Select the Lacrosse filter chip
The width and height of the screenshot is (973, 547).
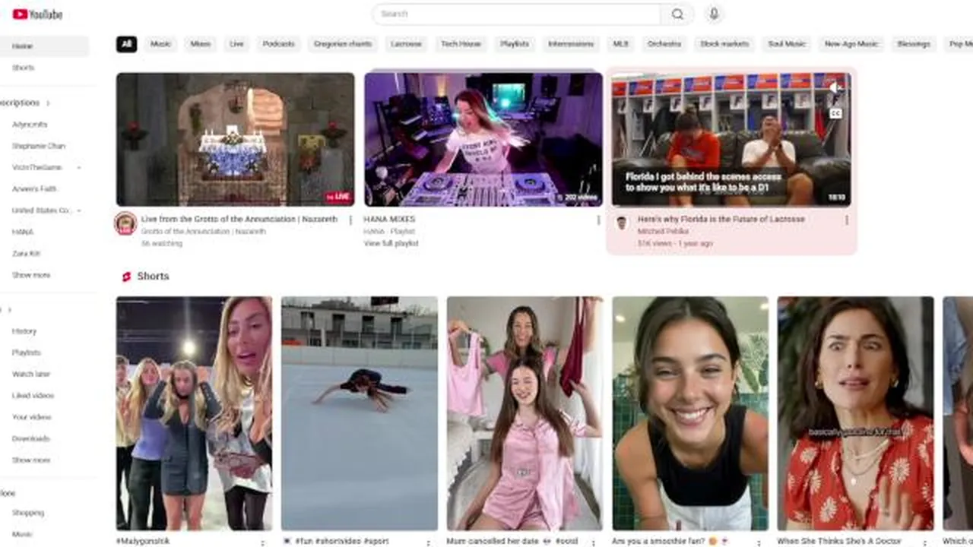coord(406,44)
